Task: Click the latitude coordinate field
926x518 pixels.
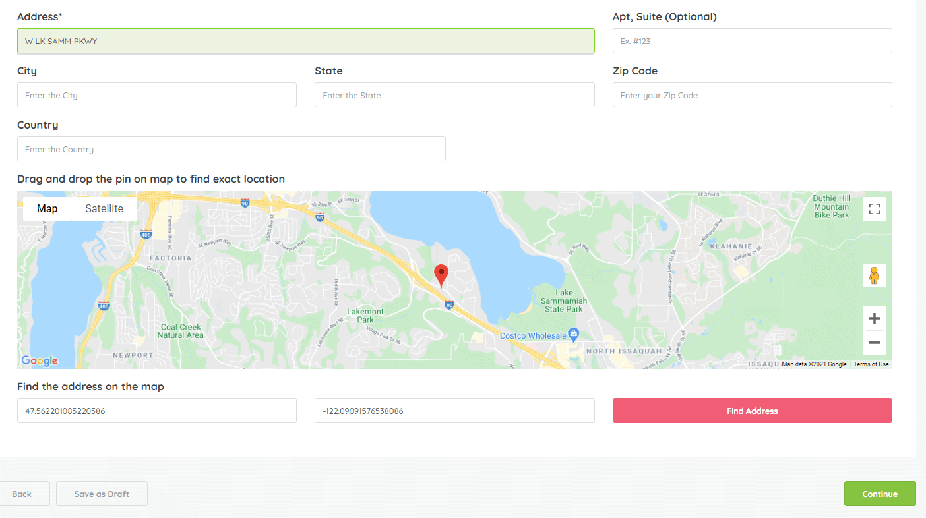Action: coord(156,411)
